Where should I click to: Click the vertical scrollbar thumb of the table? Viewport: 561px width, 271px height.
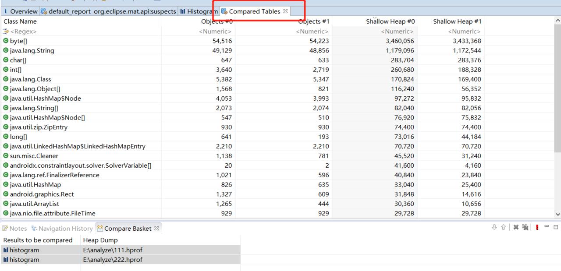(557, 88)
